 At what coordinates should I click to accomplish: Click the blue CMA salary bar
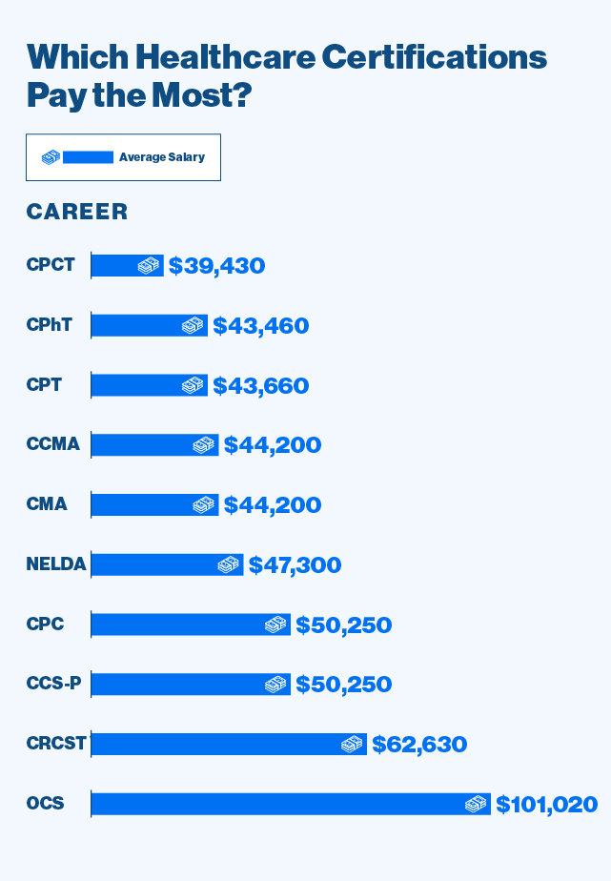(141, 505)
